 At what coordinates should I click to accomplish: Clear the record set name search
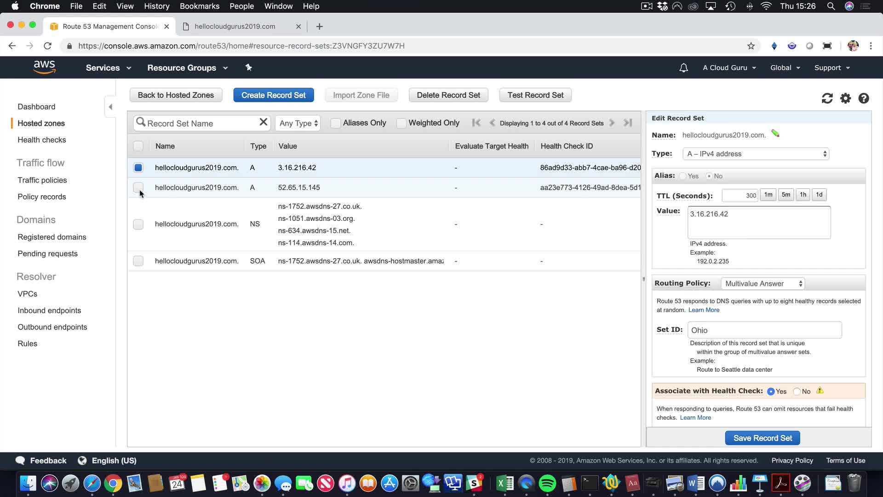click(263, 122)
